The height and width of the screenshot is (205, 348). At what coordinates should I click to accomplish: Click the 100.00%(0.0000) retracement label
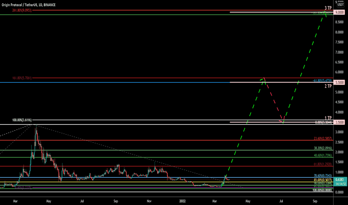coord(322,190)
